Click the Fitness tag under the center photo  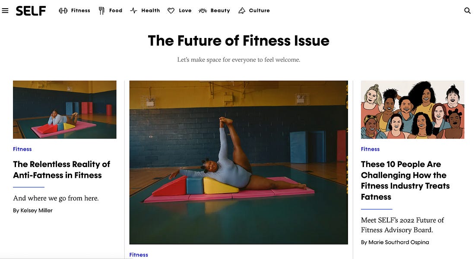(x=139, y=255)
